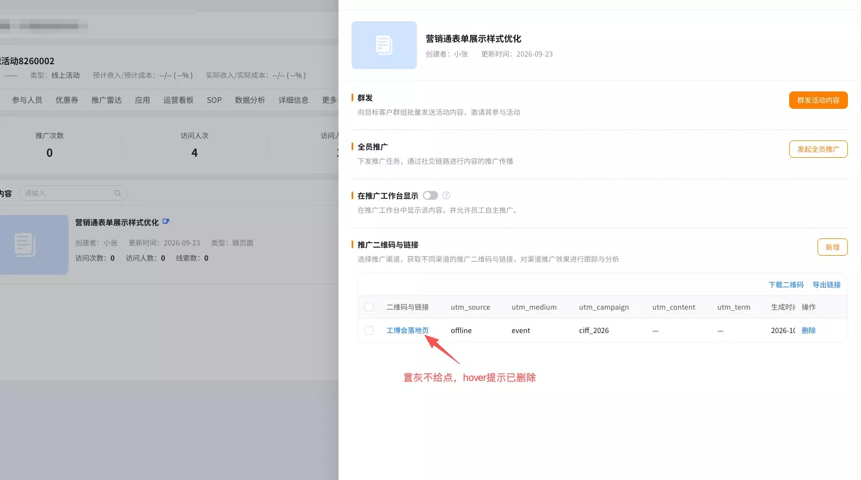861x480 pixels.
Task: Click the help icon beside 在推广工作台显示
Action: (x=446, y=195)
